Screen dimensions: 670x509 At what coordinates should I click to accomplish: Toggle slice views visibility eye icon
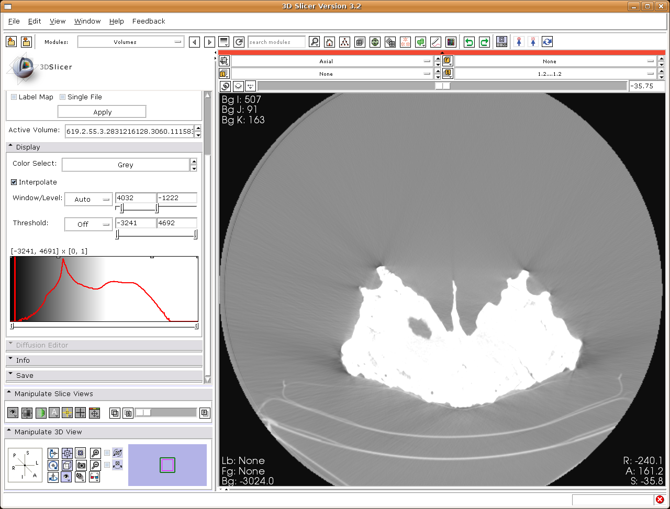click(x=13, y=413)
